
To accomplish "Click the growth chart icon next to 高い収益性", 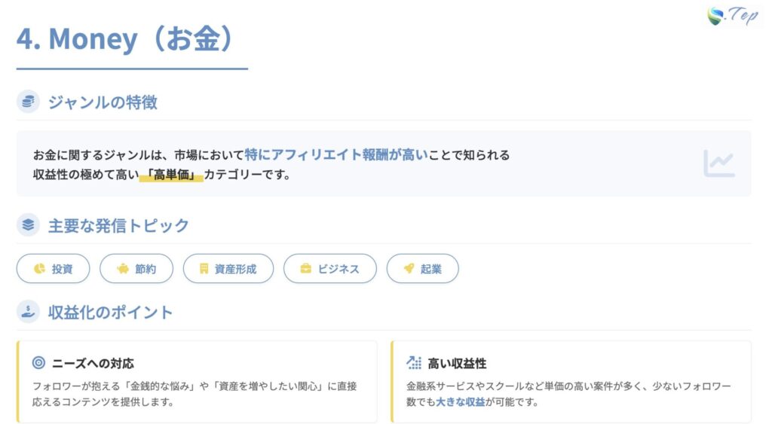I will 414,363.
